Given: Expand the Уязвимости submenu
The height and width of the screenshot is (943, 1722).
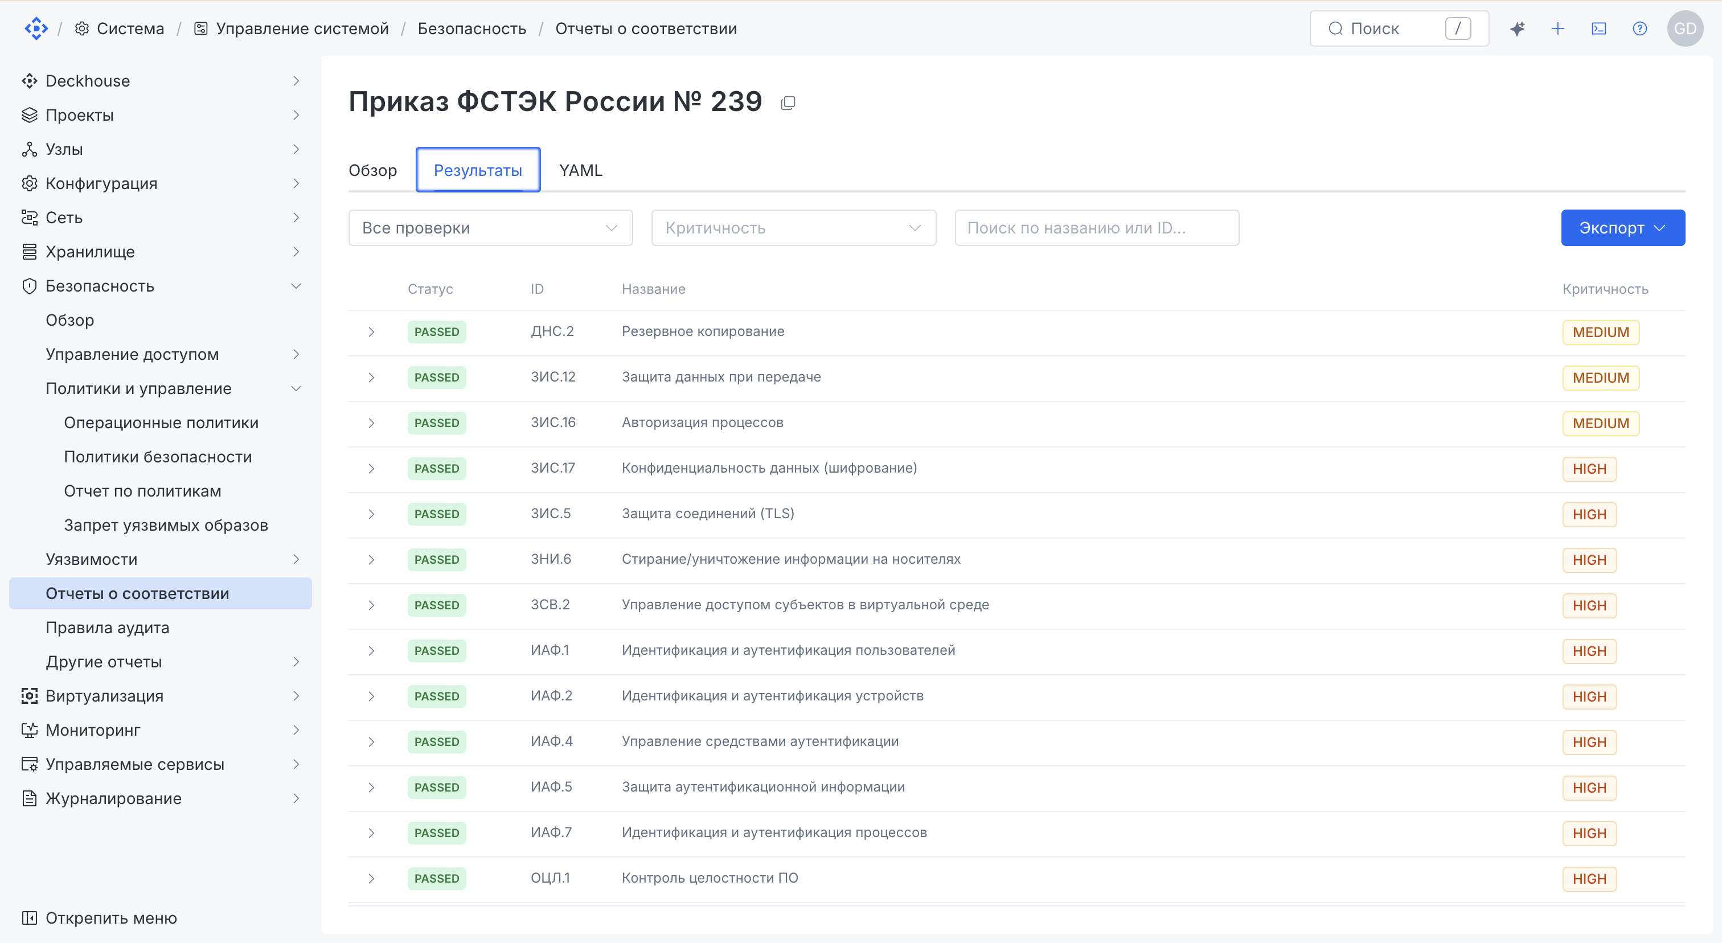Looking at the screenshot, I should coord(296,559).
